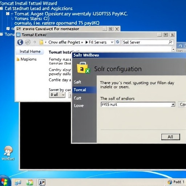
Task: Minimize the Tomat Entrer window
Action: [159, 35]
